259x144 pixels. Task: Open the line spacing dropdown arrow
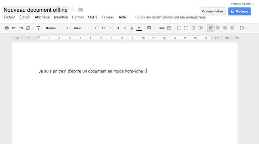(247, 28)
